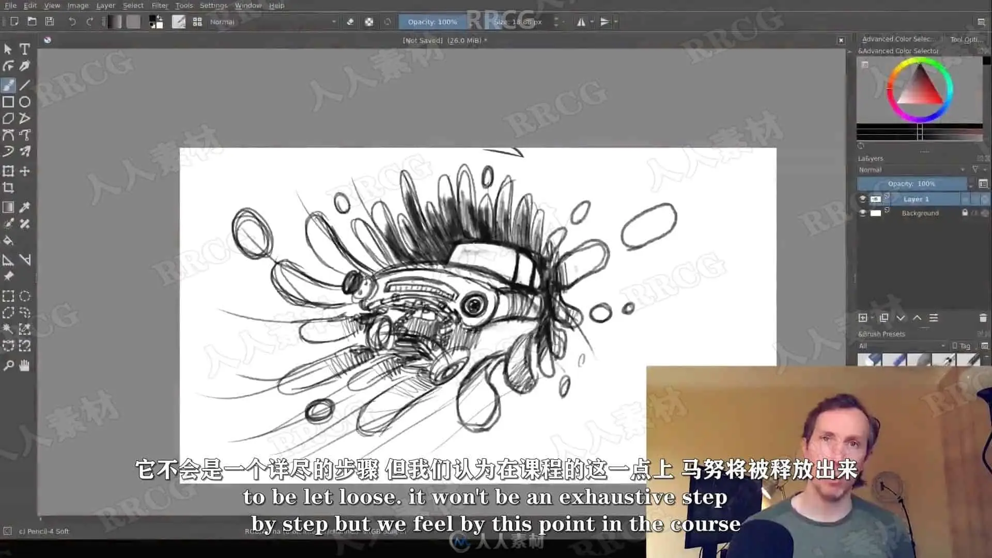This screenshot has height=558, width=992.
Task: Select the Zoom tool
Action: (x=8, y=366)
